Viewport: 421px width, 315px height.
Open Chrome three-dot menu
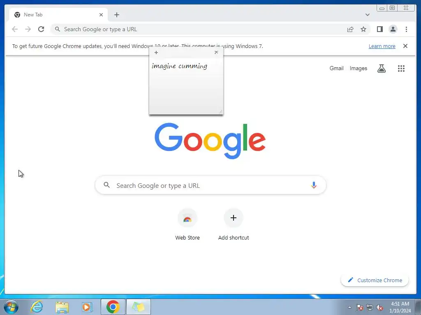coord(406,29)
